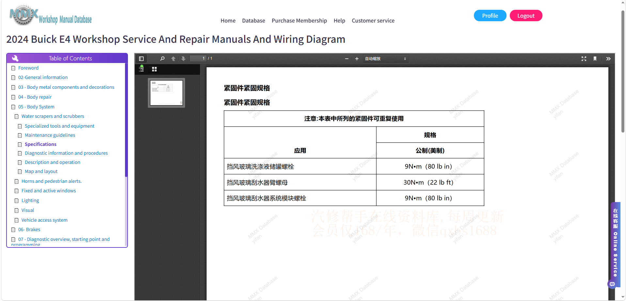Open Customer service page
Image resolution: width=626 pixels, height=301 pixels.
[x=373, y=21]
